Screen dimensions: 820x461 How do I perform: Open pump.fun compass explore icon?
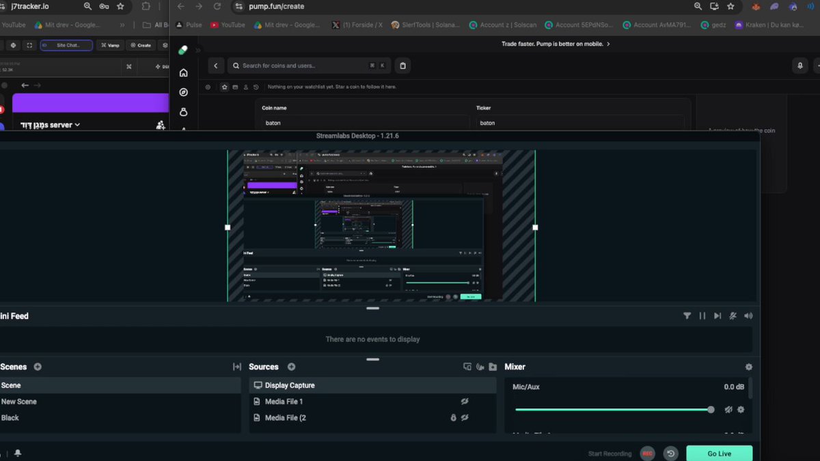183,92
